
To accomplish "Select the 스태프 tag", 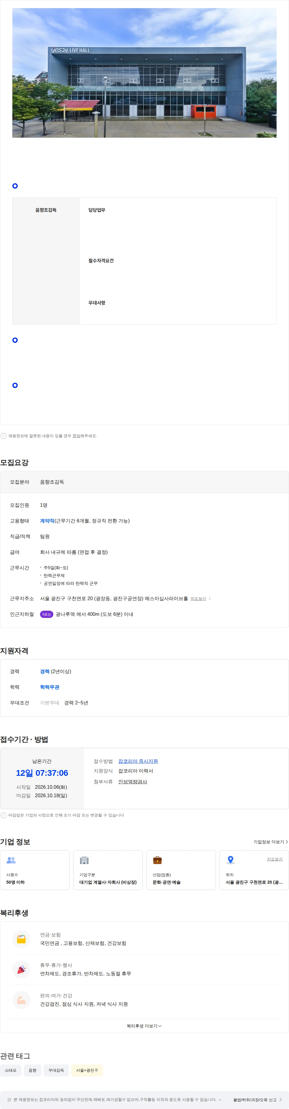I will [11, 1070].
